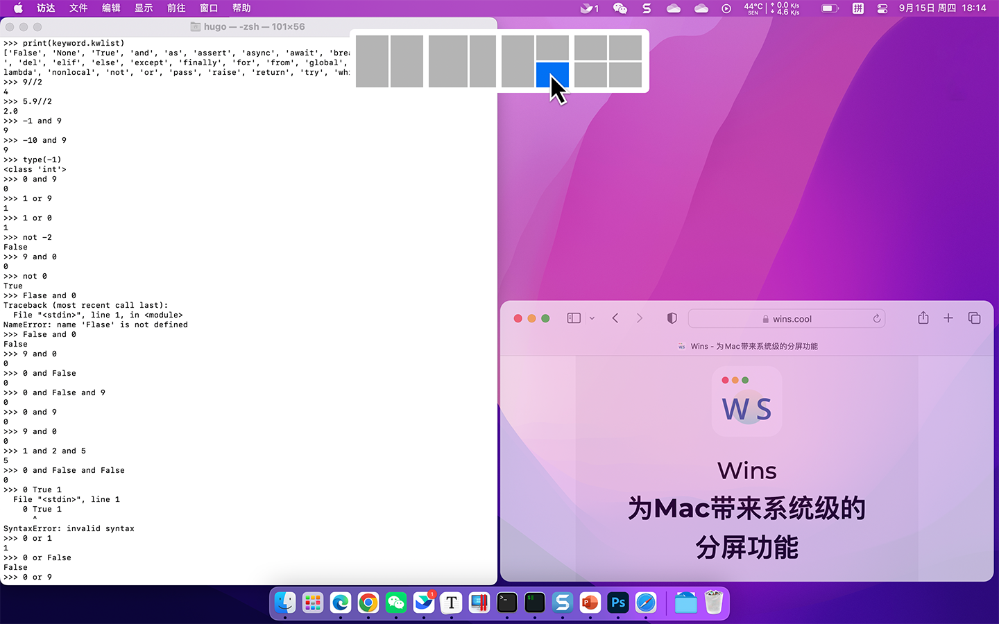999x624 pixels.
Task: Click the back navigation arrow in Safari
Action: click(x=615, y=318)
